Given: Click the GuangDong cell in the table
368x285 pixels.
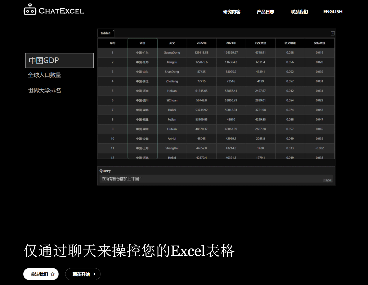Looking at the screenshot, I should point(172,53).
